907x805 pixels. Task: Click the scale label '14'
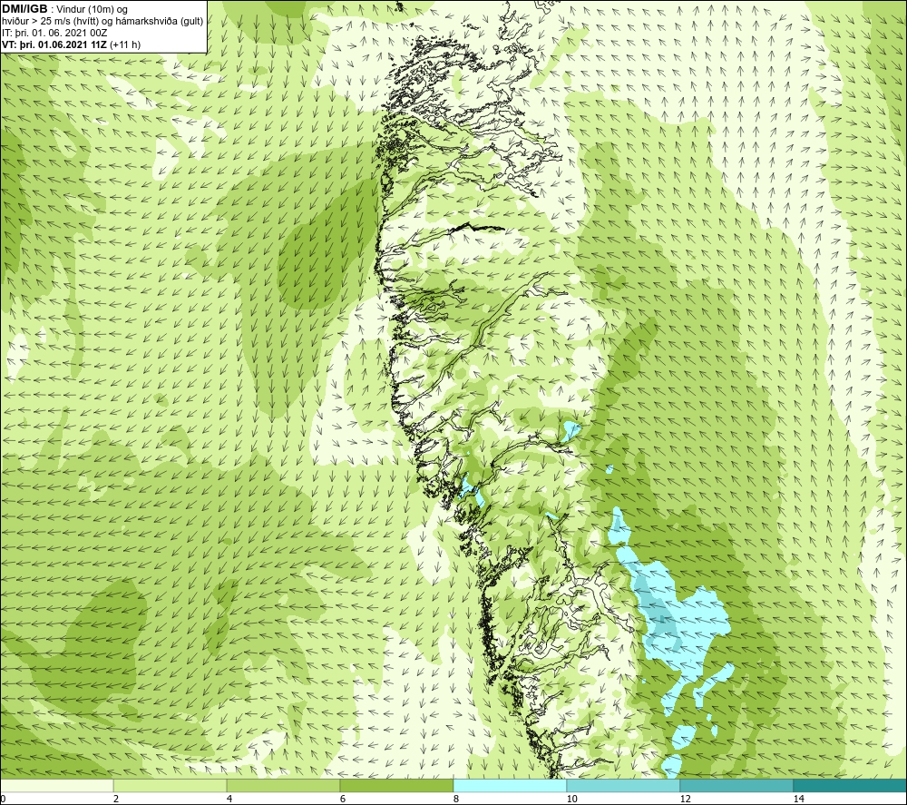click(799, 799)
